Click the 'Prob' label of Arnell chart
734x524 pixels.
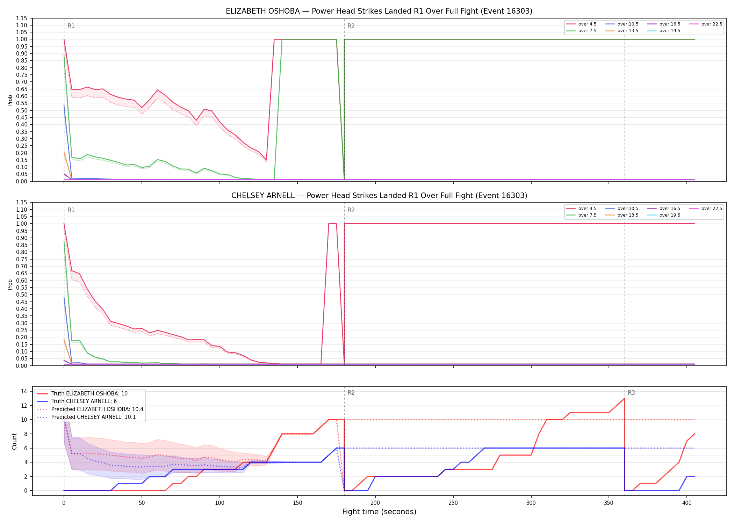(10, 284)
